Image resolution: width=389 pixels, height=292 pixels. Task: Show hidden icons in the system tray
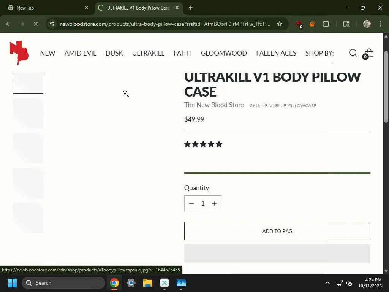[x=327, y=283]
